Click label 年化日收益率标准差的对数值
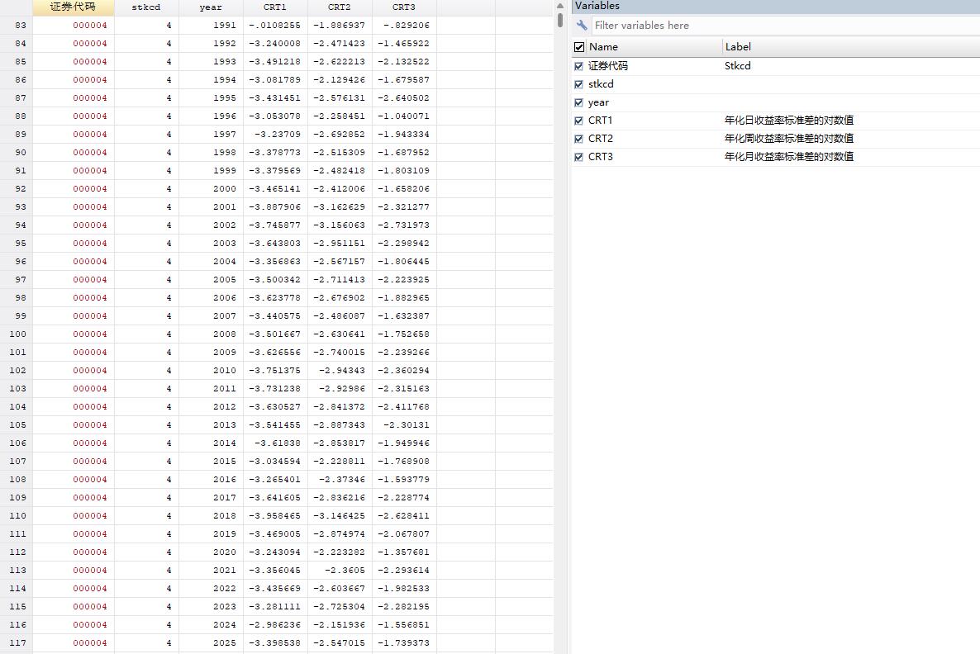This screenshot has height=654, width=980. tap(789, 121)
